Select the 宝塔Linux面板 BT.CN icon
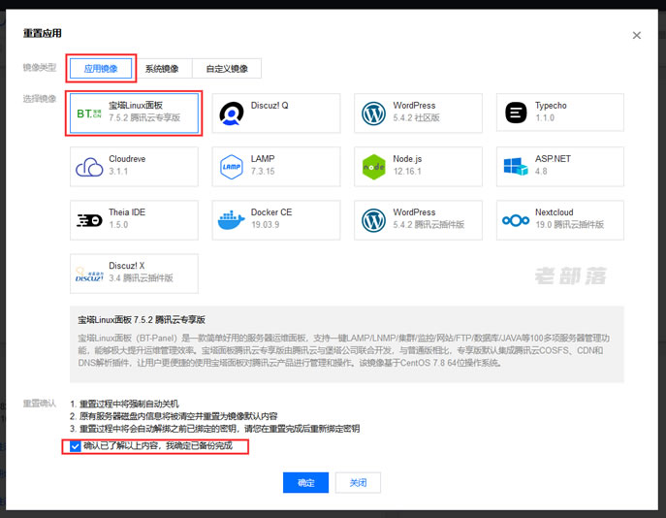 click(x=89, y=113)
